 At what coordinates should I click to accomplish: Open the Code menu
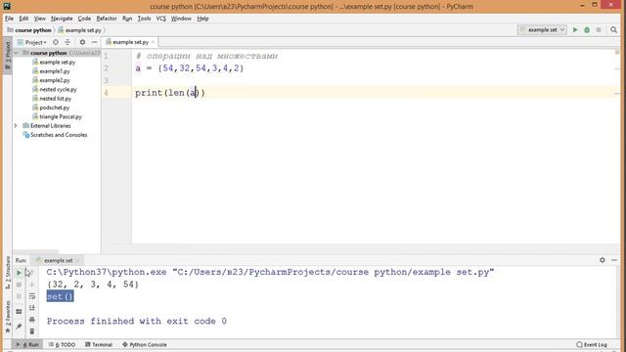coord(84,19)
